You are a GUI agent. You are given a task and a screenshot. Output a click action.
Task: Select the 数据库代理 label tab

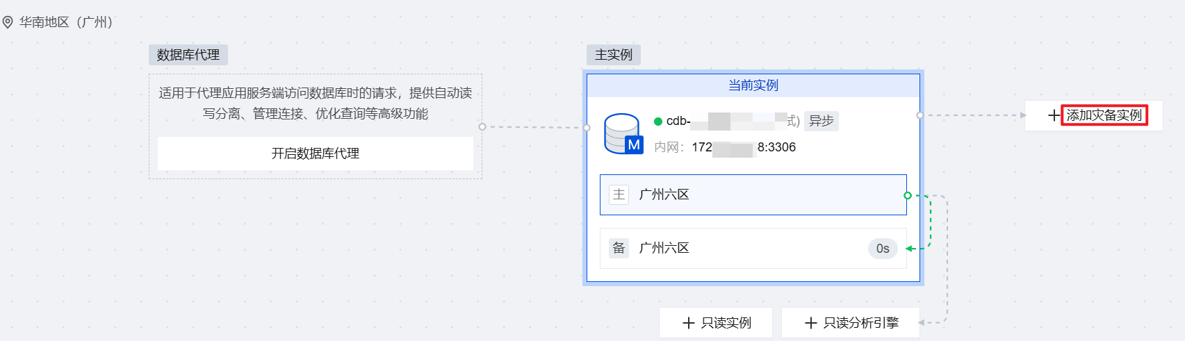(x=188, y=55)
